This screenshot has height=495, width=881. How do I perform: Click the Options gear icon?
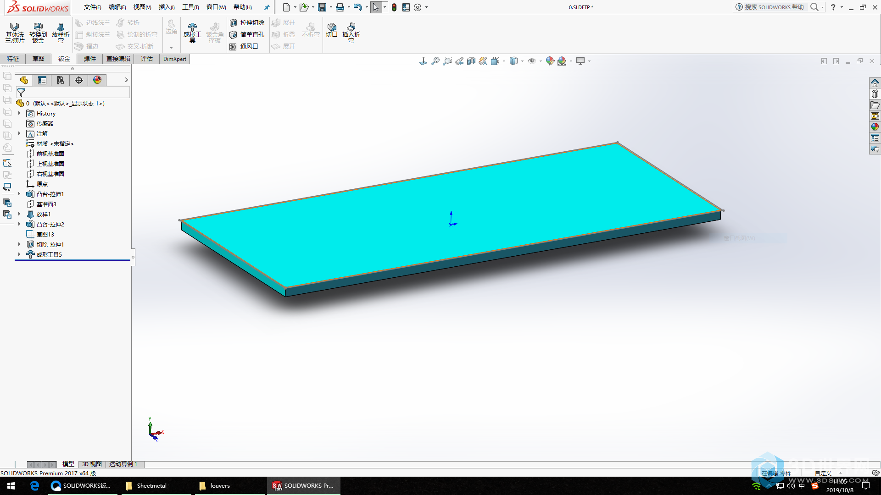pos(418,7)
